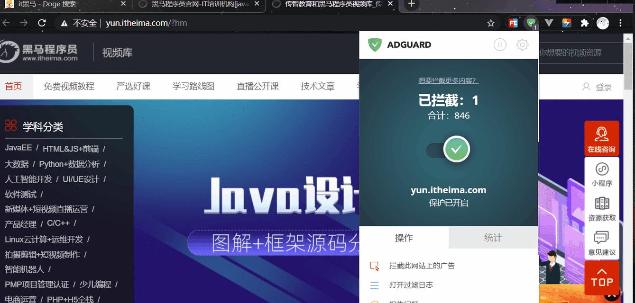
Task: Open C/C++ category link
Action: click(x=58, y=223)
